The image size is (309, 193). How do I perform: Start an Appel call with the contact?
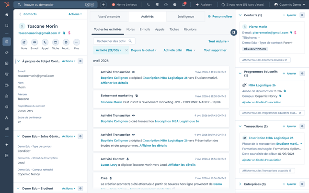[x=45, y=42]
